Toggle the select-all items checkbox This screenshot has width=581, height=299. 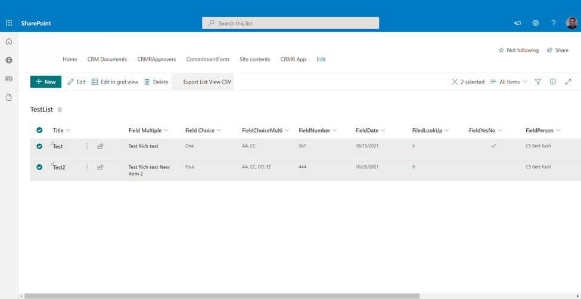click(x=39, y=130)
